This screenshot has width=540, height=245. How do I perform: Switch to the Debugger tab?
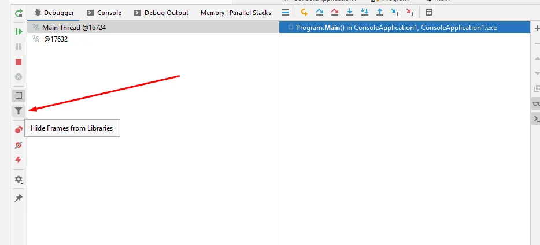click(x=54, y=13)
